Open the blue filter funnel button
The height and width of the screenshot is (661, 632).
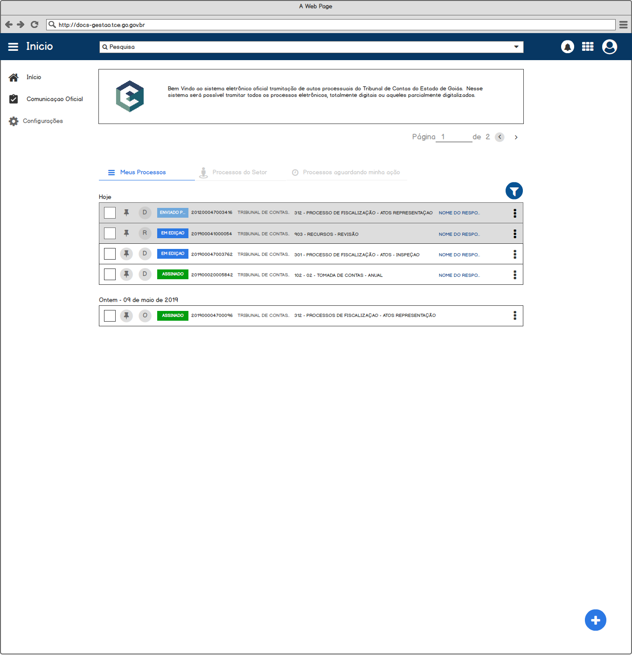[x=514, y=191]
